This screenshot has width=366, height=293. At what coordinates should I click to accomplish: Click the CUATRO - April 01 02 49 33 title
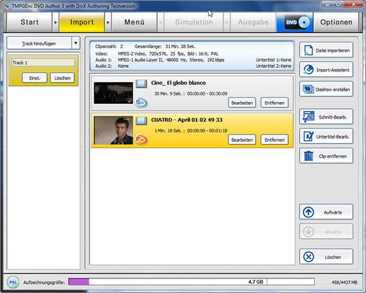[x=187, y=120]
